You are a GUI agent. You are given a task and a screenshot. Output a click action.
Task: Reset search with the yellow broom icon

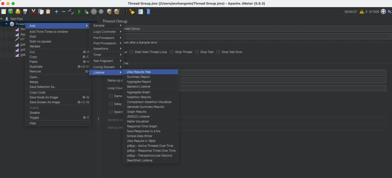point(132,12)
